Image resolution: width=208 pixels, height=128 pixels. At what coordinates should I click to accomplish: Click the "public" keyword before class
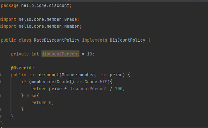click(9, 40)
